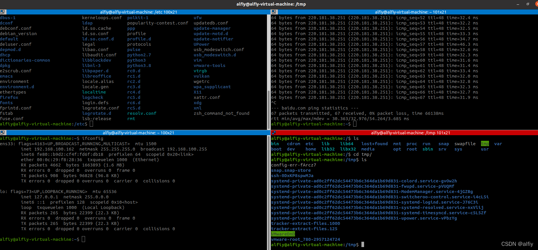Click the /etc 100x21 pane title bar

click(x=138, y=12)
